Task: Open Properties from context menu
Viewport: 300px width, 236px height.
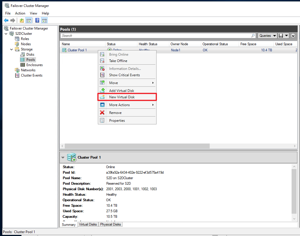Action: coord(127,121)
